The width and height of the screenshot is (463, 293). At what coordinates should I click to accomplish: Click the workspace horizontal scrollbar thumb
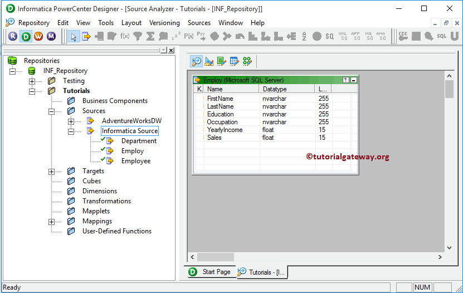click(216, 257)
